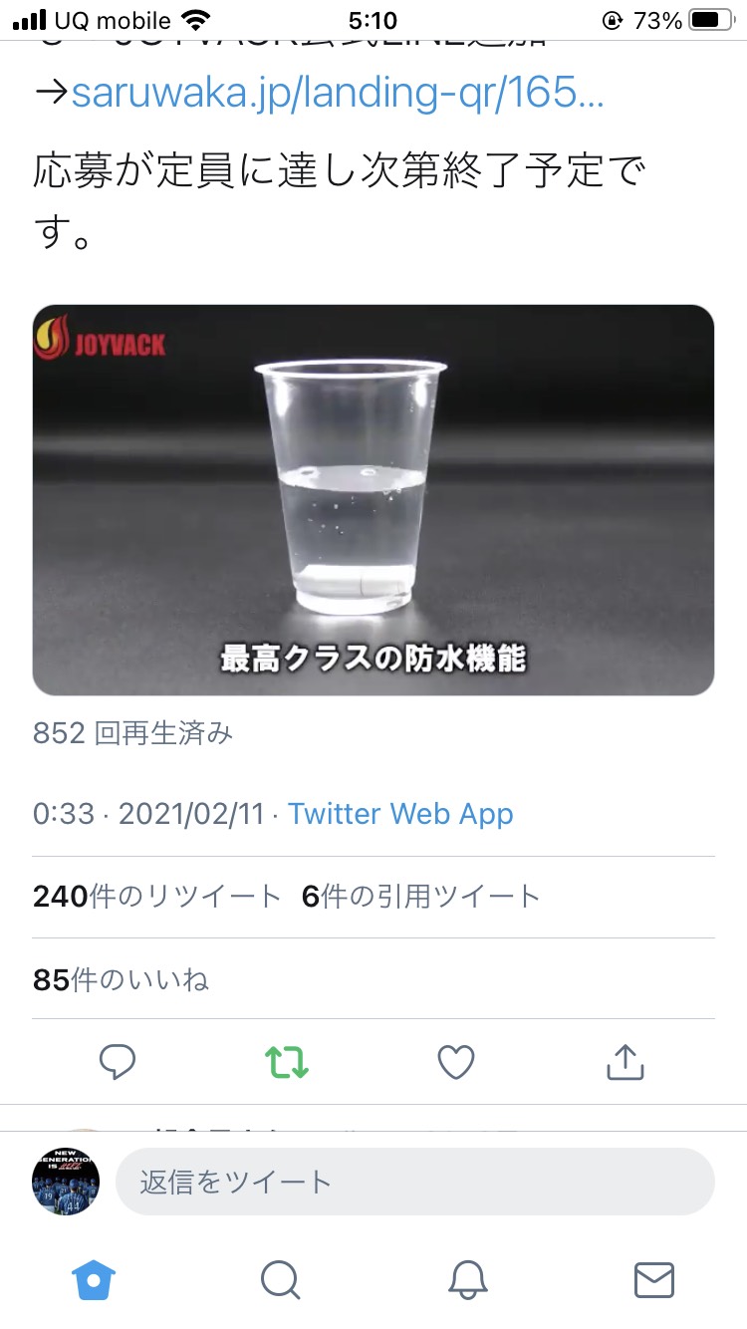View the 240件のリツイート list
747x1329 pixels.
coord(157,897)
